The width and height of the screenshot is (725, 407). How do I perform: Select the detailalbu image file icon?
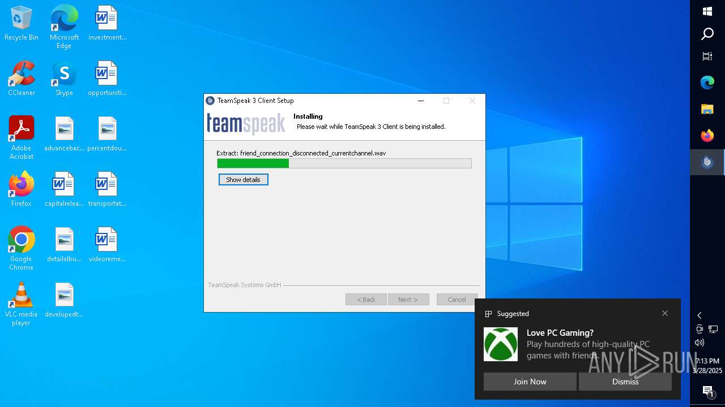[64, 245]
